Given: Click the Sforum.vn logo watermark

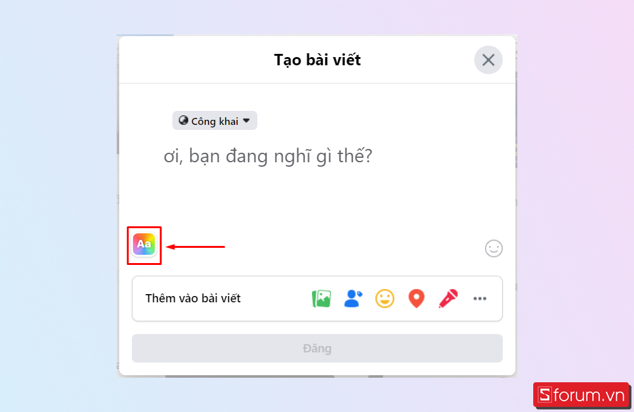Looking at the screenshot, I should (x=581, y=395).
